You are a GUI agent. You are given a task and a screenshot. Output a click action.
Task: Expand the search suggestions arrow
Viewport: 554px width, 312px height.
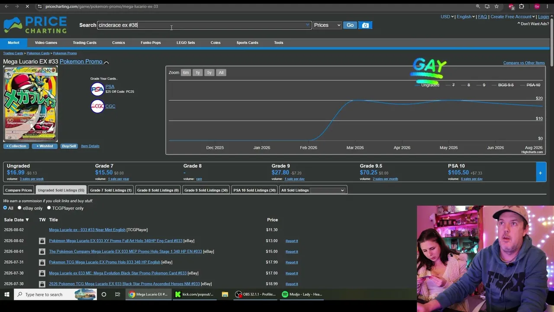click(307, 25)
